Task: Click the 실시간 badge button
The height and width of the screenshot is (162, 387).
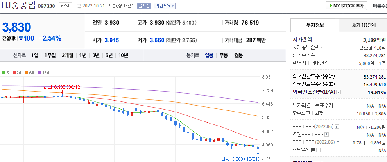Action: pos(144,6)
